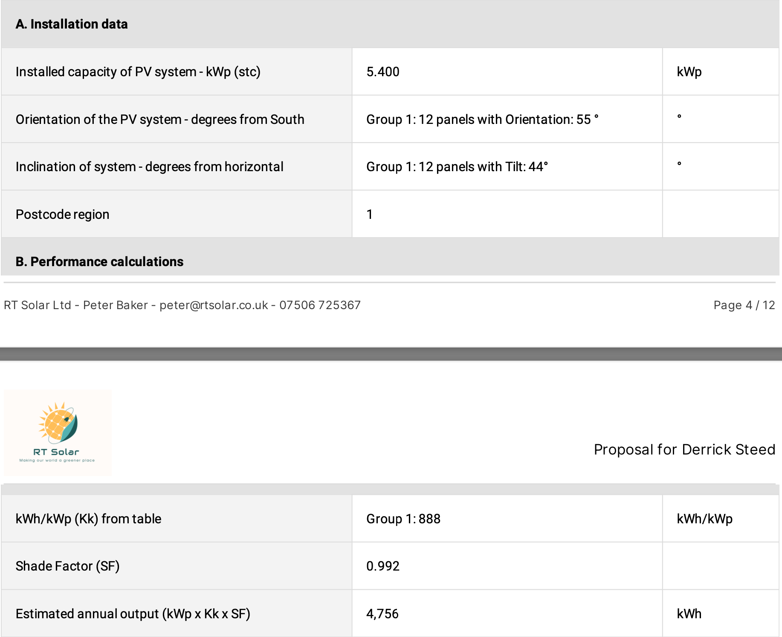Click the RT Solar logo image

click(58, 433)
